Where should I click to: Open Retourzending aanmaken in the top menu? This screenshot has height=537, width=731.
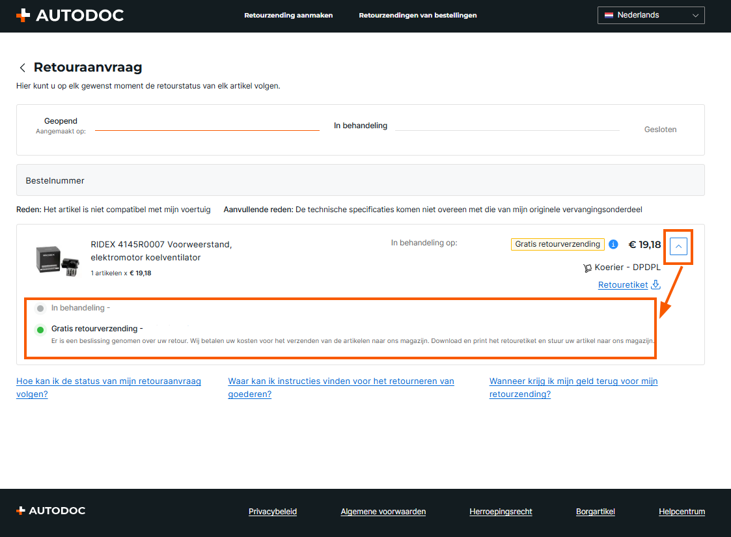[288, 15]
